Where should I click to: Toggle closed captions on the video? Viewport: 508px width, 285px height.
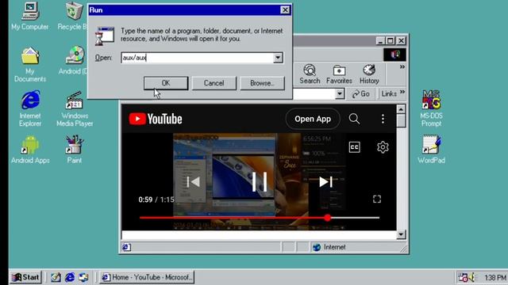click(x=355, y=147)
